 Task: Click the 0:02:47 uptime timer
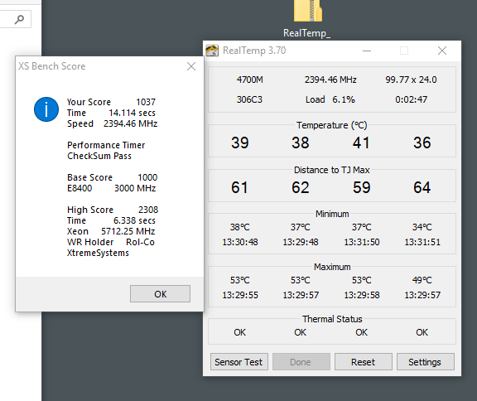(411, 99)
